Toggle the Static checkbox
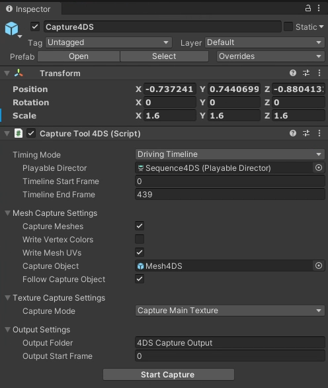 [288, 26]
